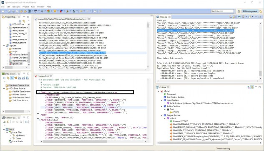Click the Save icon in the main toolbar

pos(9,11)
